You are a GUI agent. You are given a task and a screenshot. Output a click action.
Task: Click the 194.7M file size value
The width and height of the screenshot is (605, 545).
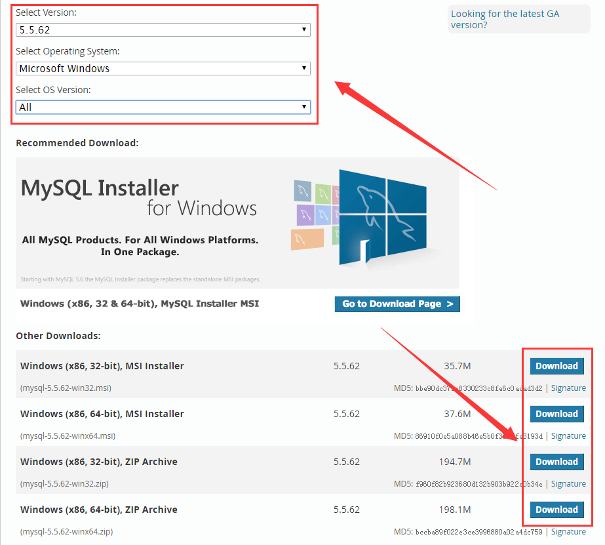[x=455, y=462]
